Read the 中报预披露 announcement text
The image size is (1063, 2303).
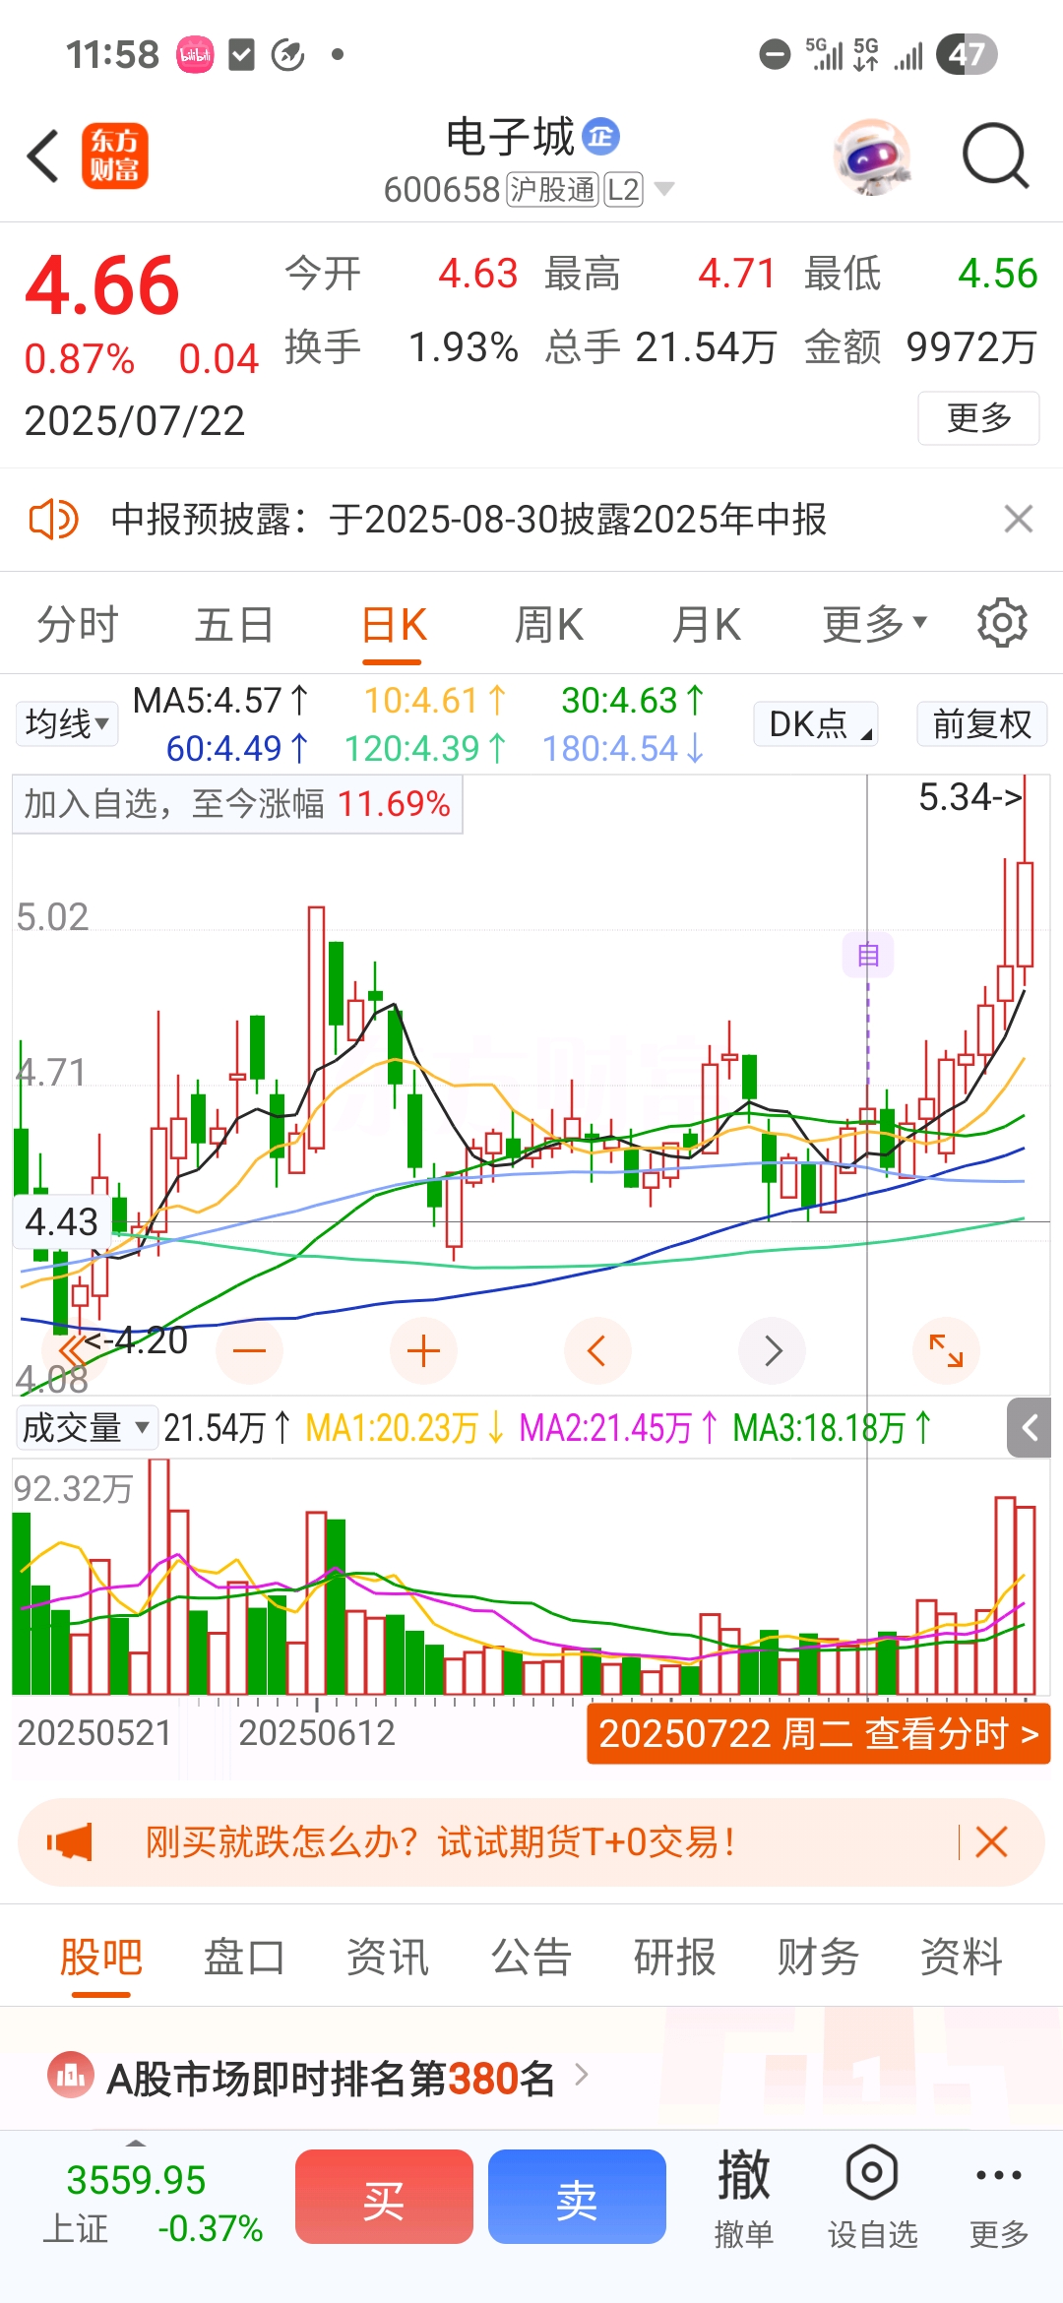[x=469, y=519]
